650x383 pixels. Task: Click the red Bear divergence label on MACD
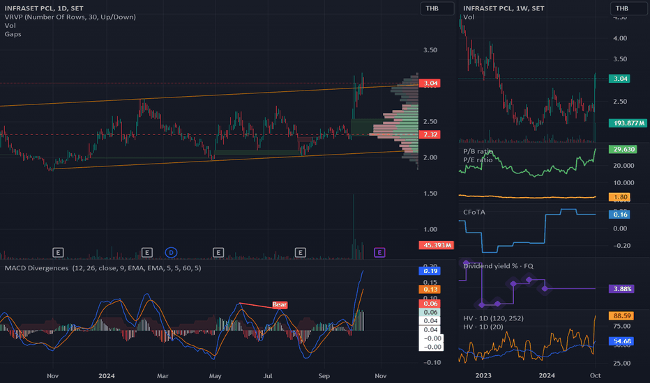pyautogui.click(x=280, y=305)
